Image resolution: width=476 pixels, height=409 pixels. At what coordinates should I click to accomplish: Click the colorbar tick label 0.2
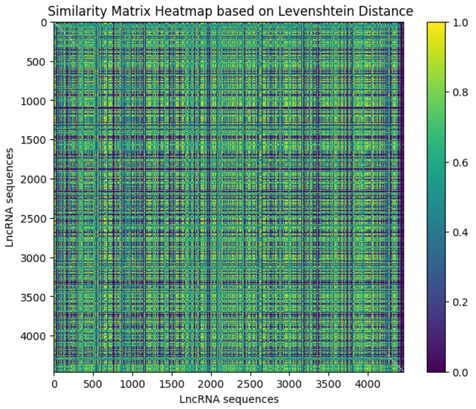(460, 302)
